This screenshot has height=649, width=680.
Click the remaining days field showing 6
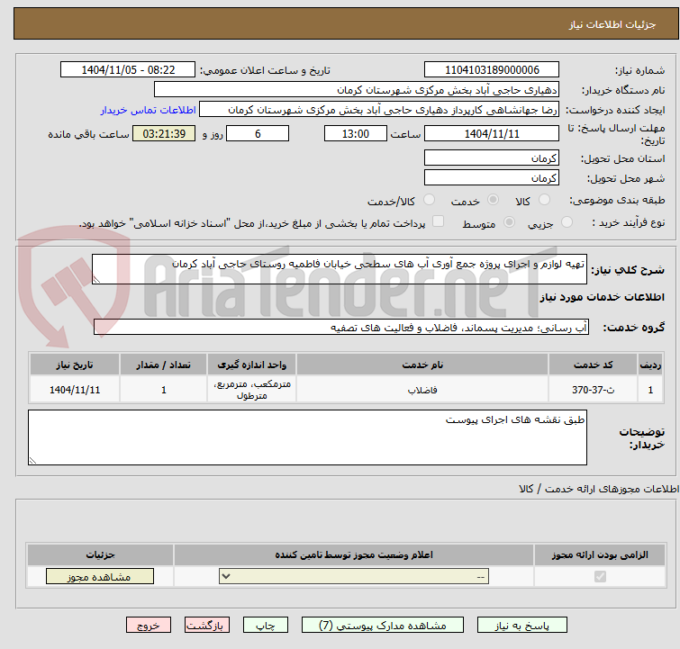[258, 133]
